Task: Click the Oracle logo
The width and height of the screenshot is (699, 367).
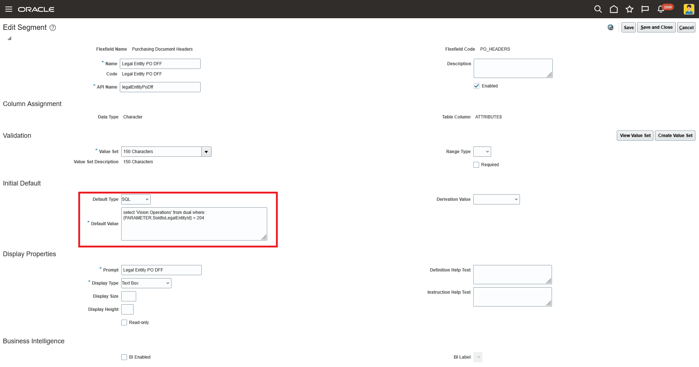Action: coord(36,9)
